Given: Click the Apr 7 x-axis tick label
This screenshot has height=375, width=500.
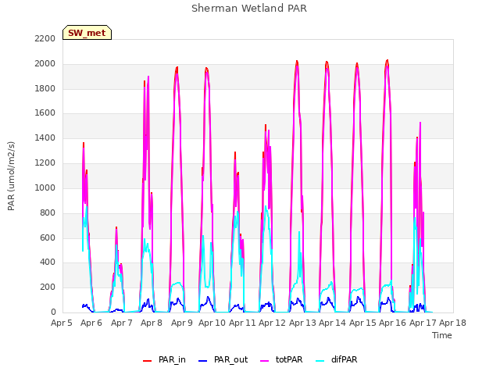Looking at the screenshot, I should pos(122,323).
